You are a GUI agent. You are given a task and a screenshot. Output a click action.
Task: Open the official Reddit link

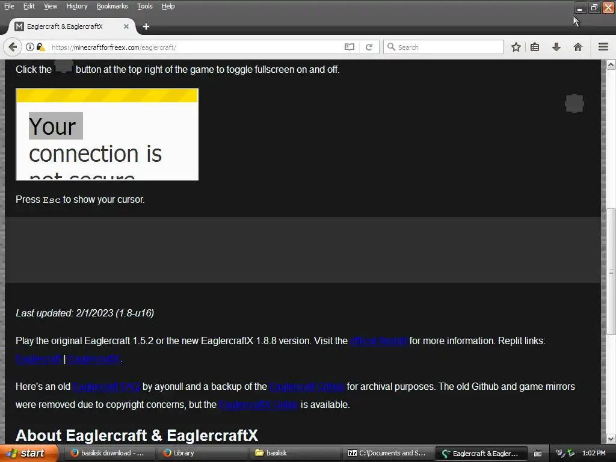pos(379,340)
